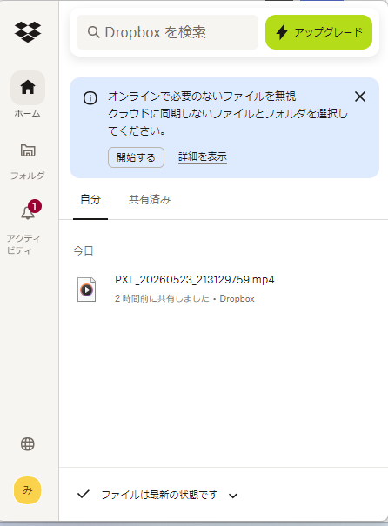This screenshot has width=388, height=526.
Task: Switch to the 自分 tab
Action: pyautogui.click(x=90, y=200)
